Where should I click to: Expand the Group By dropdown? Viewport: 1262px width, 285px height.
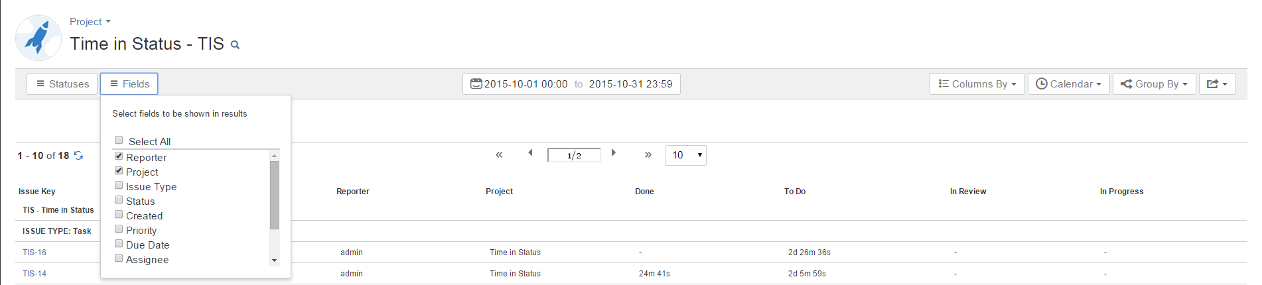[1154, 84]
